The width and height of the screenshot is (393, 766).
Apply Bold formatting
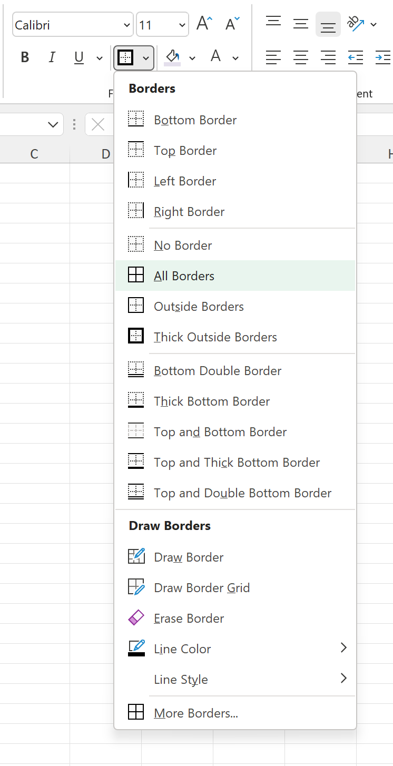point(24,57)
